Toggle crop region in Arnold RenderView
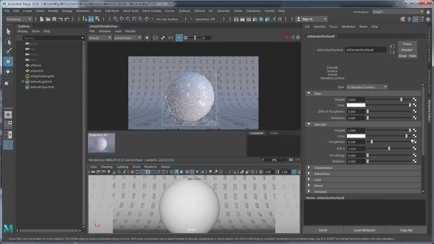 point(179,38)
